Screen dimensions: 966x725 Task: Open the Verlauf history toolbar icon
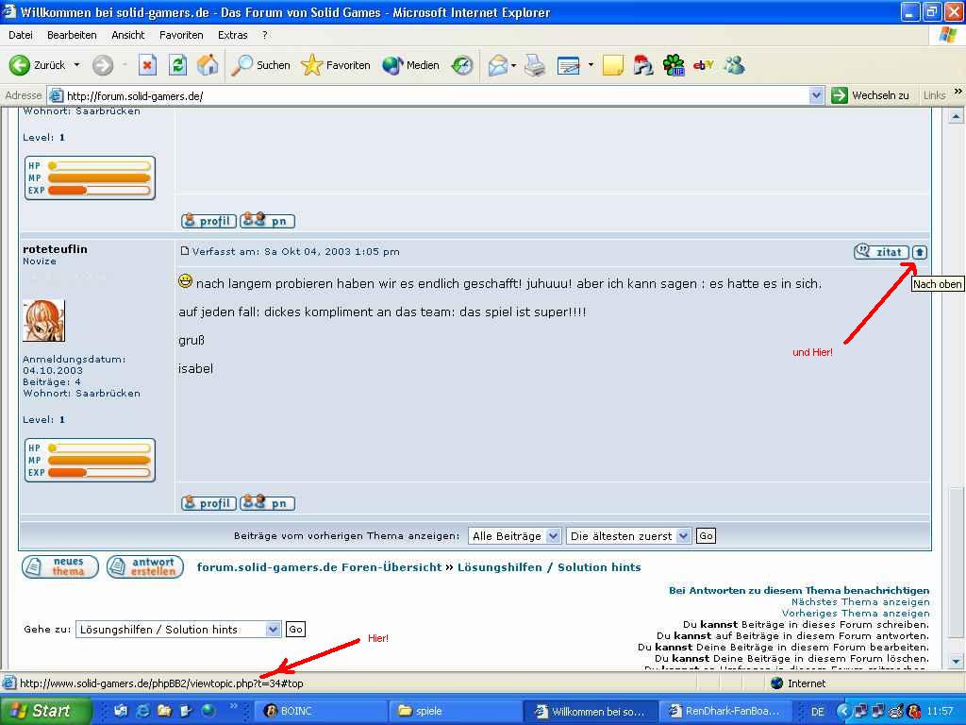(462, 65)
